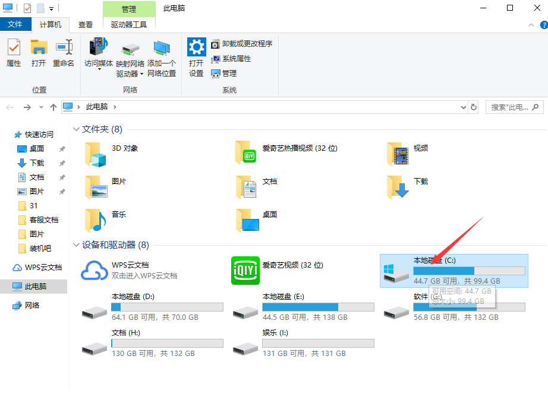This screenshot has height=394, width=548.
Task: Open the WPS云文档 cloud device icon
Action: pyautogui.click(x=95, y=271)
